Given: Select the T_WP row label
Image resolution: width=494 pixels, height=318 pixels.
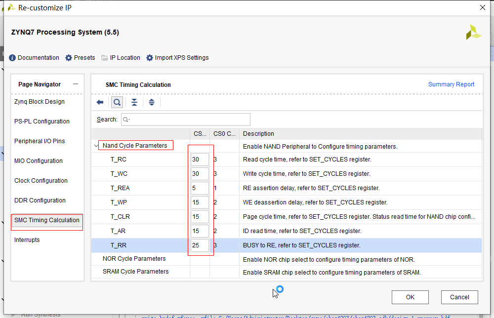Looking at the screenshot, I should click(x=119, y=202).
